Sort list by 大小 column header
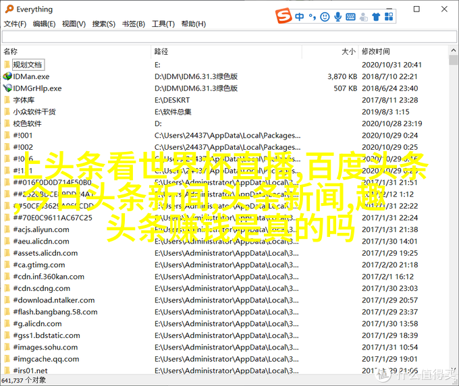The height and width of the screenshot is (386, 459). pos(348,51)
